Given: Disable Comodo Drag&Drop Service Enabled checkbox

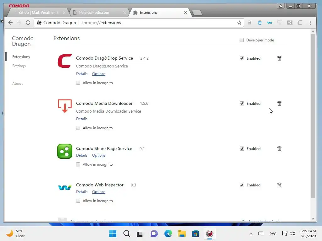Looking at the screenshot, I should (242, 58).
